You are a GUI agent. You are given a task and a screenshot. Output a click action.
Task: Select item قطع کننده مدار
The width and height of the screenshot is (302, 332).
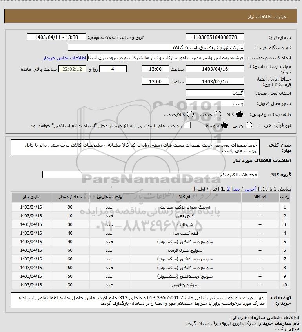tap(185, 233)
